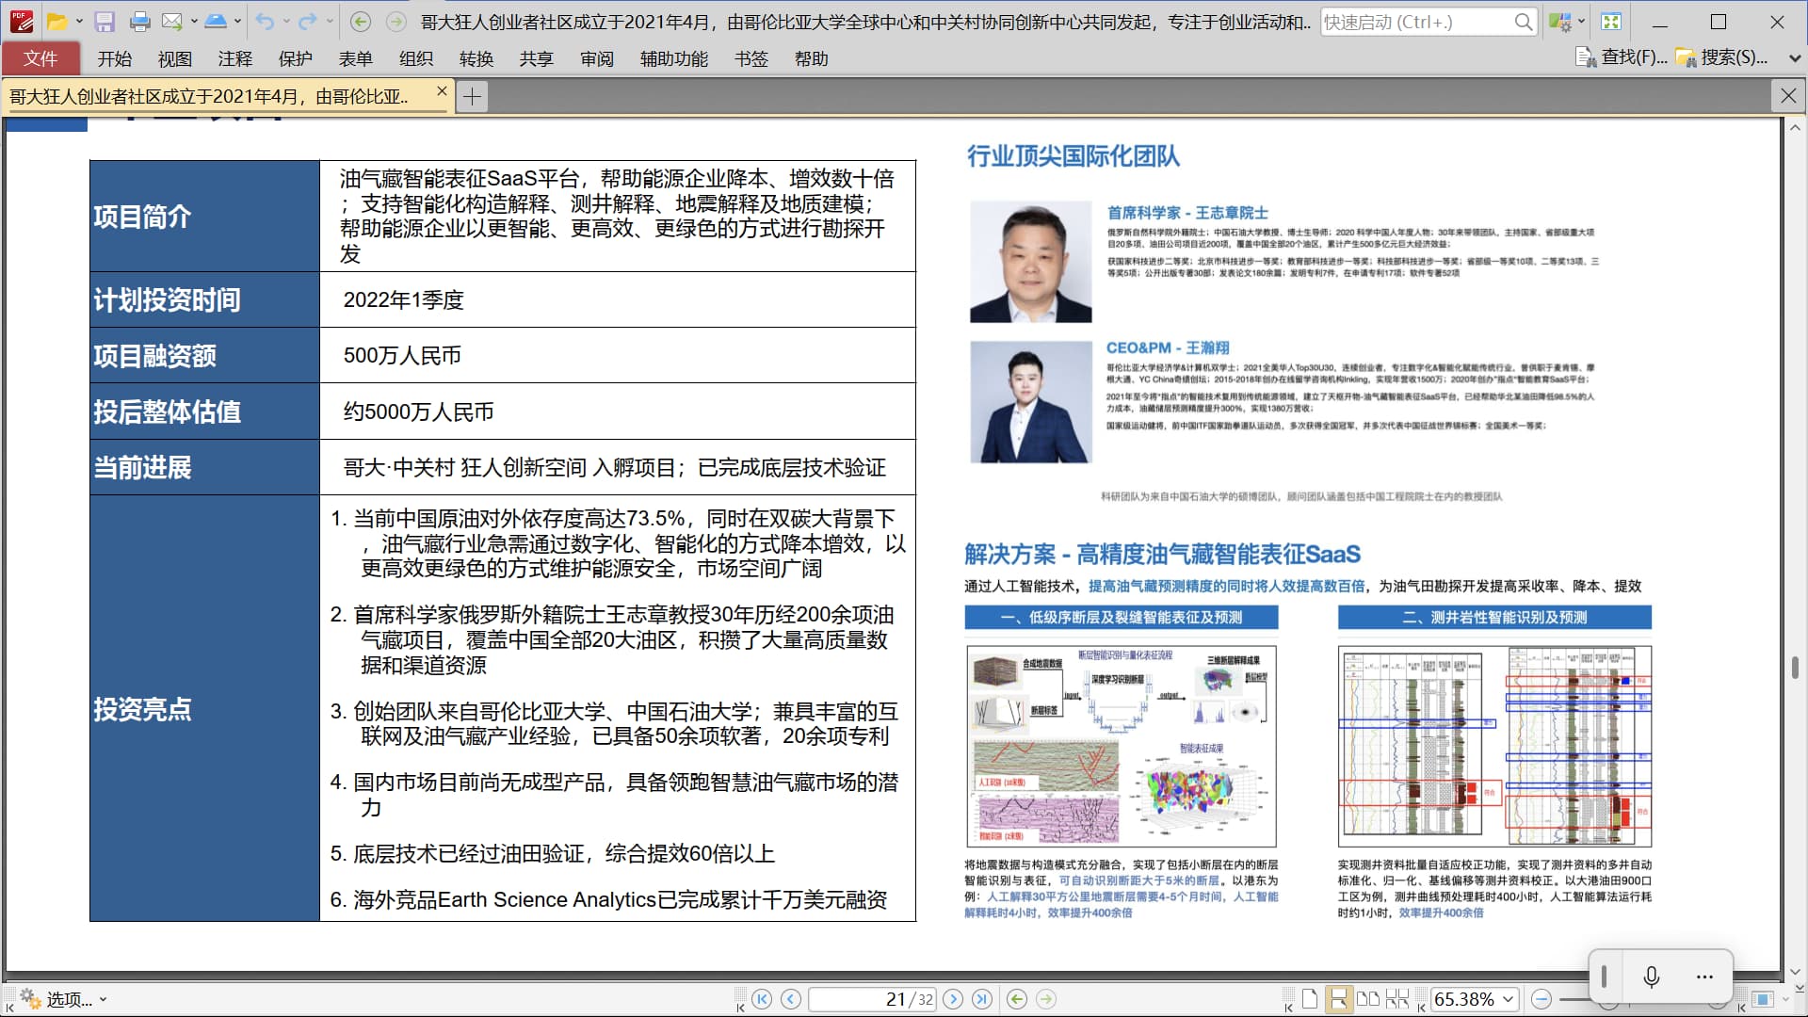The image size is (1808, 1017).
Task: Click the Scan document icon
Action: coord(216,22)
